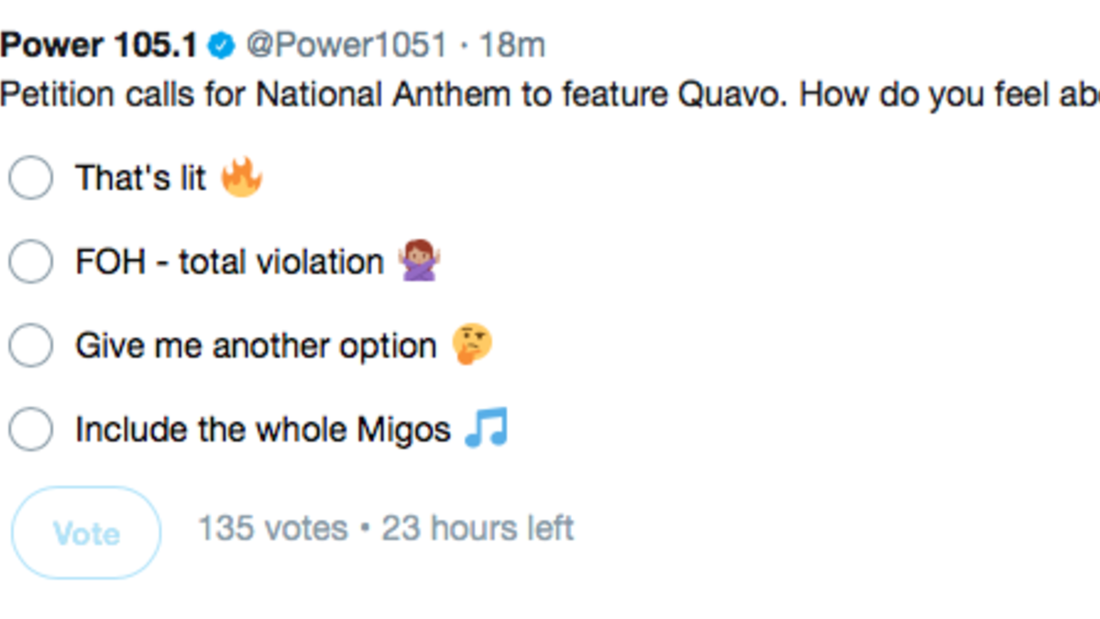
Task: Click the blue verified badge icon
Action: [222, 45]
